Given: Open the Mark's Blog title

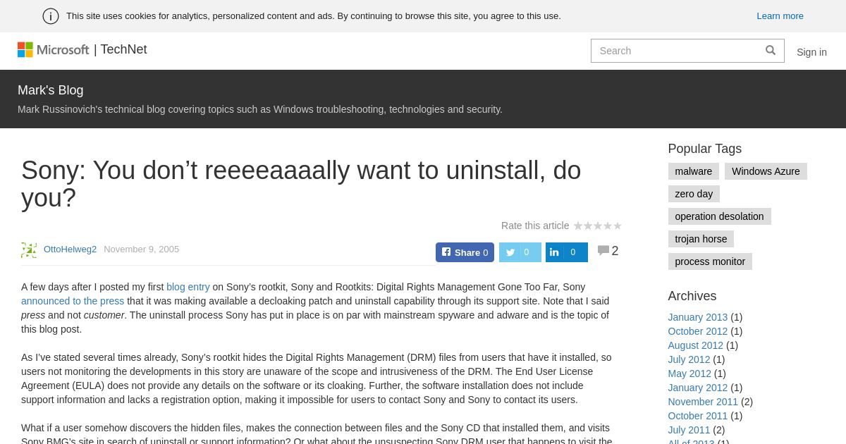Looking at the screenshot, I should (x=51, y=90).
